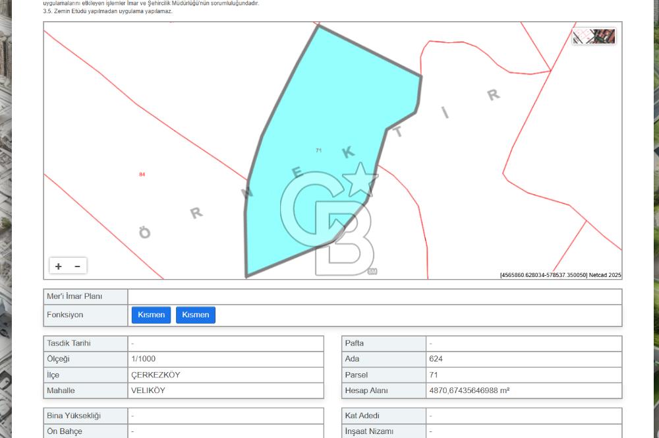Click the second Kısmen function button
This screenshot has width=659, height=438.
pyautogui.click(x=196, y=315)
